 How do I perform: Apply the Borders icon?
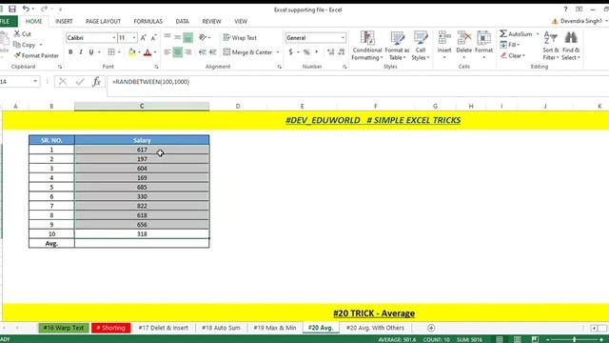pyautogui.click(x=111, y=52)
